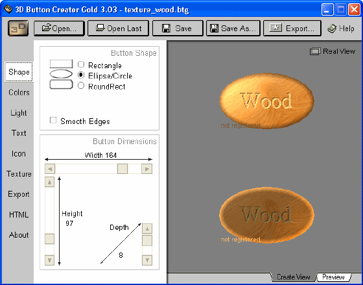
Task: Open the About section
Action: (19, 235)
